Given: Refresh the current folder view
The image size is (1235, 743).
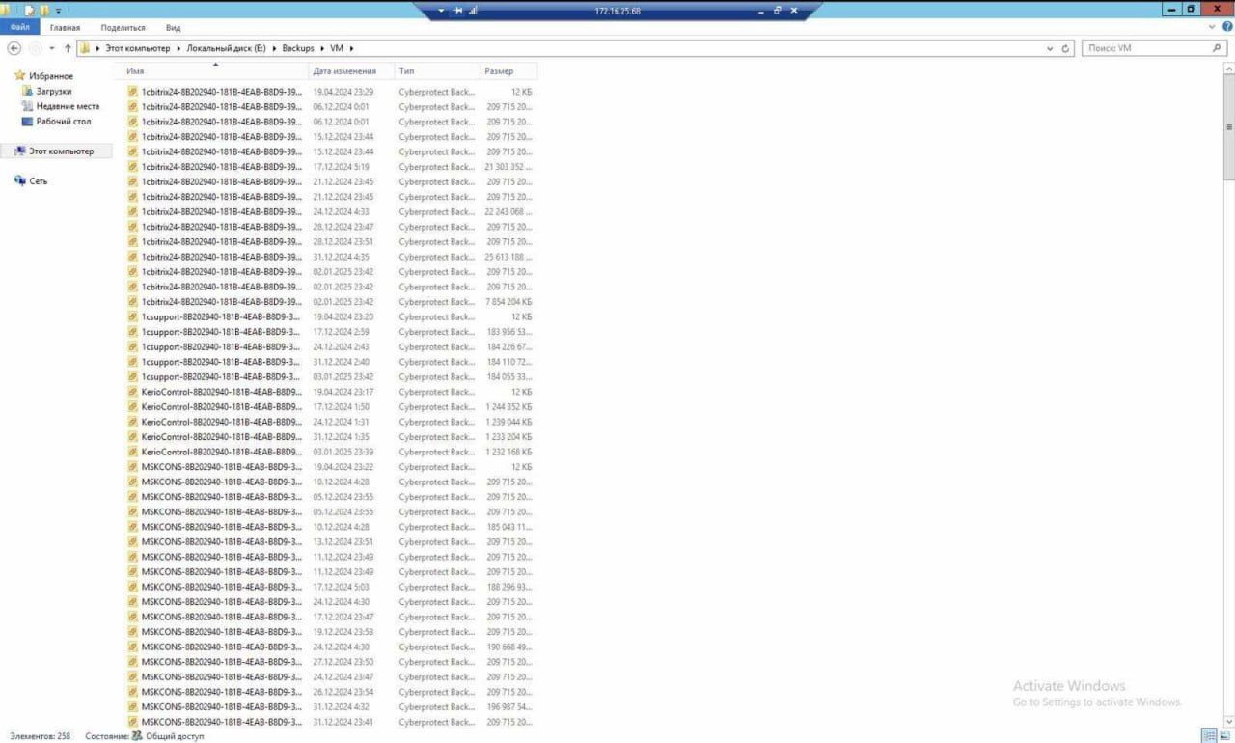Looking at the screenshot, I should point(1066,48).
